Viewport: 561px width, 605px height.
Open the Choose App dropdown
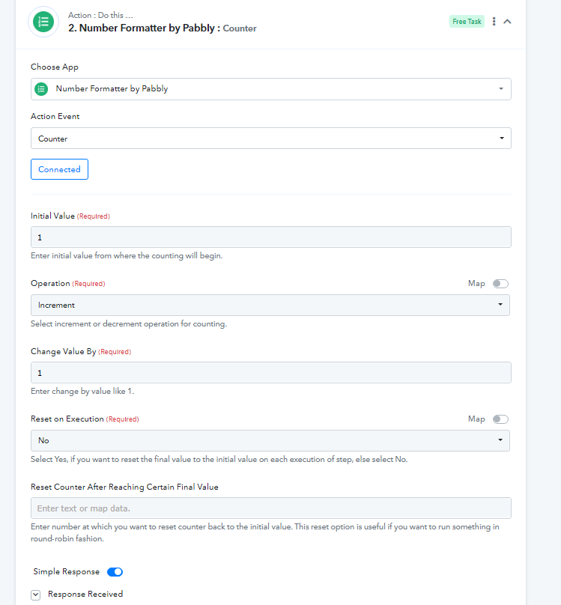pos(271,89)
